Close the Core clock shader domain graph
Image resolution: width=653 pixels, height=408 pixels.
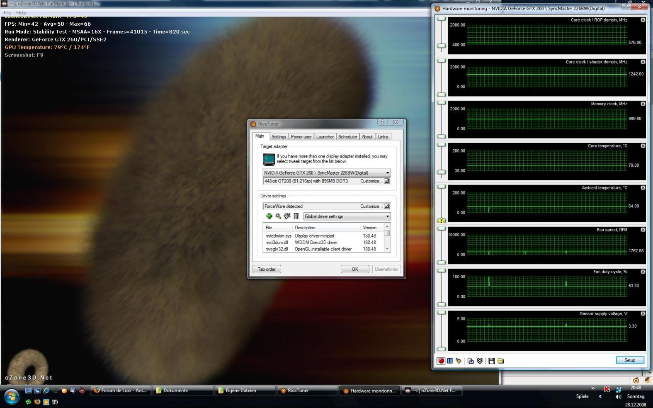[x=643, y=62]
